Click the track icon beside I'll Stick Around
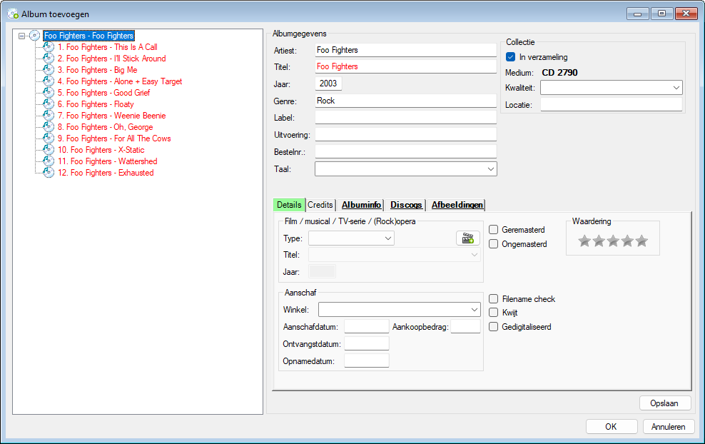 [49, 59]
